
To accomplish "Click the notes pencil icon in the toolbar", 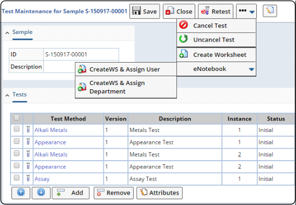I will (270, 11).
